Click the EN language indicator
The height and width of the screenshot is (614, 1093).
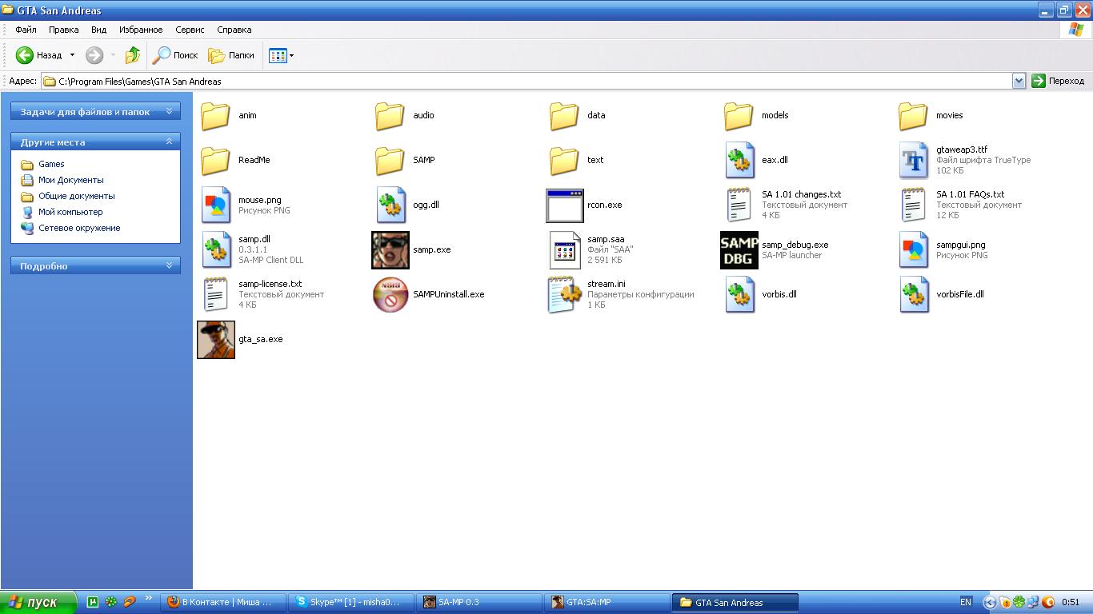[x=966, y=602]
